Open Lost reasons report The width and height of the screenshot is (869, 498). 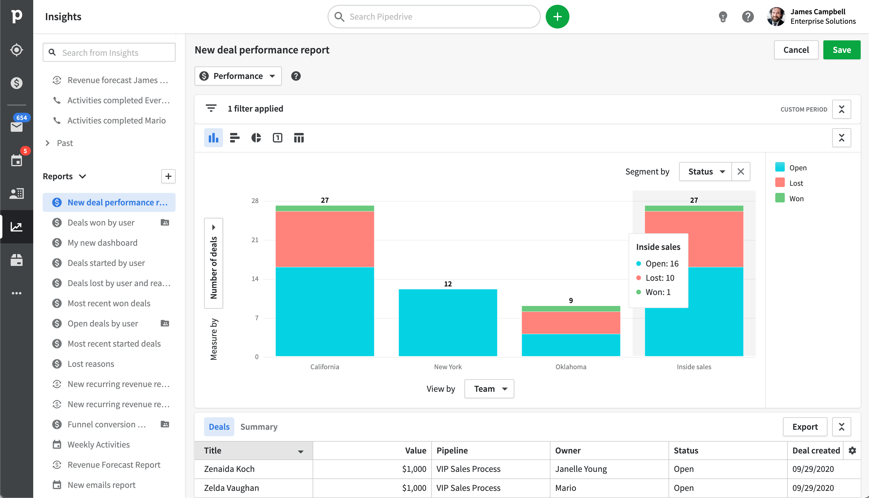(91, 364)
